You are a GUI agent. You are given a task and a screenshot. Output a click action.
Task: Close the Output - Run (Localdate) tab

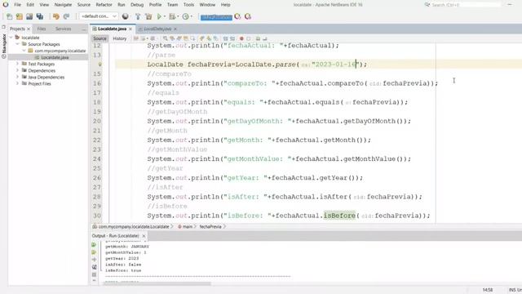(x=144, y=236)
